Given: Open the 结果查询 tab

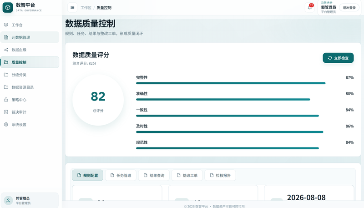Looking at the screenshot, I should click(x=154, y=175).
